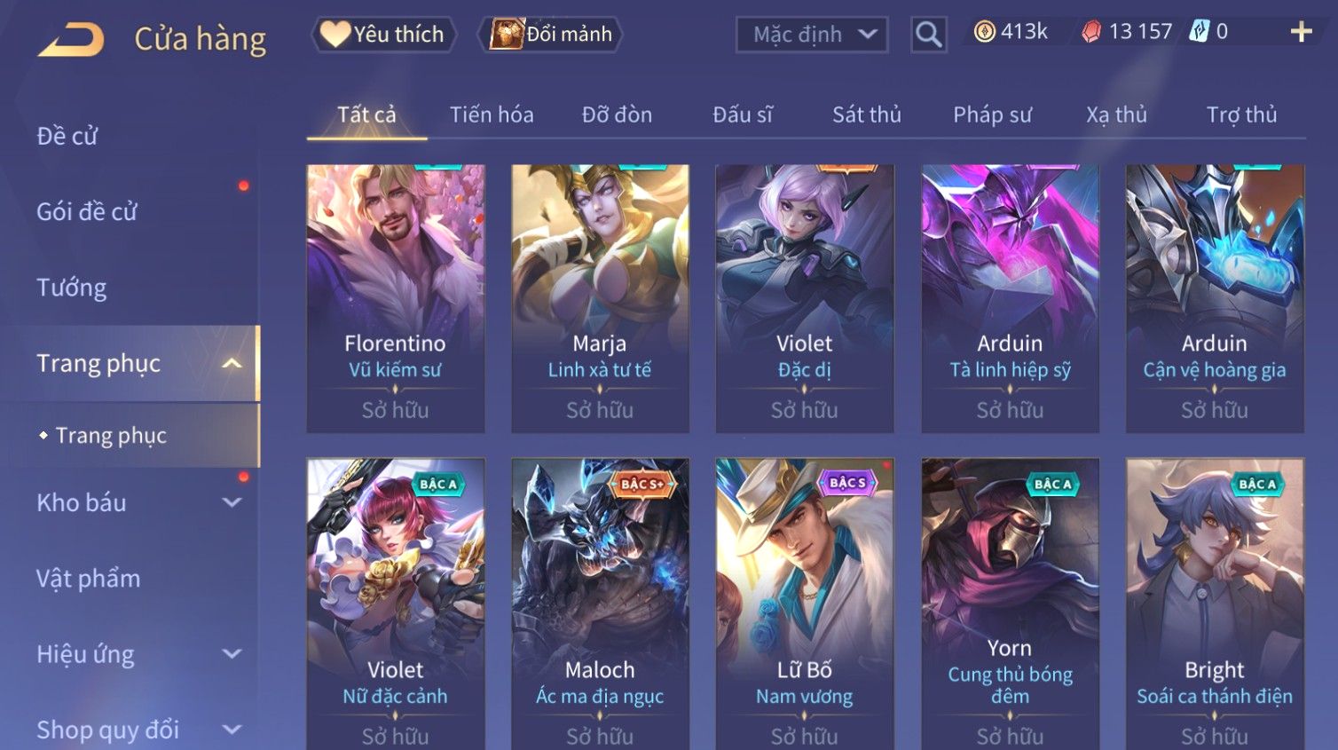
Task: Expand the Shop quy đổi section
Action: click(232, 730)
